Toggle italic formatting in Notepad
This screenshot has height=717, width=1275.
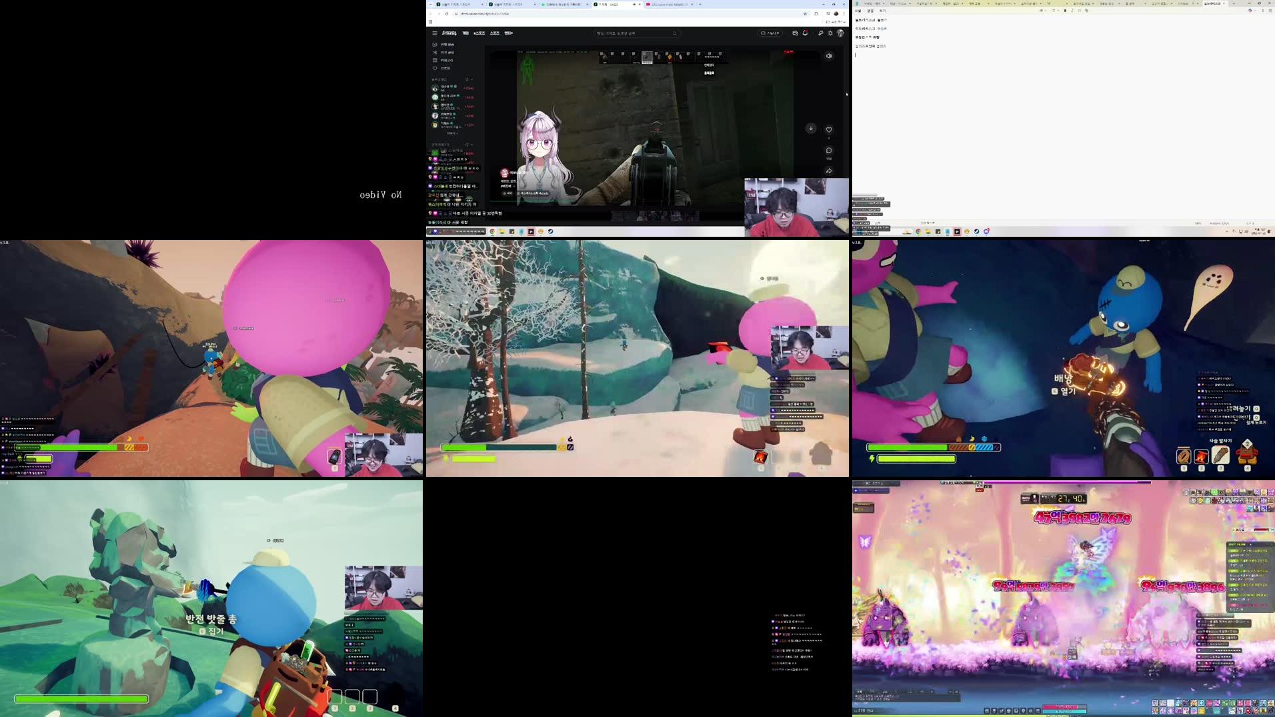1072,11
